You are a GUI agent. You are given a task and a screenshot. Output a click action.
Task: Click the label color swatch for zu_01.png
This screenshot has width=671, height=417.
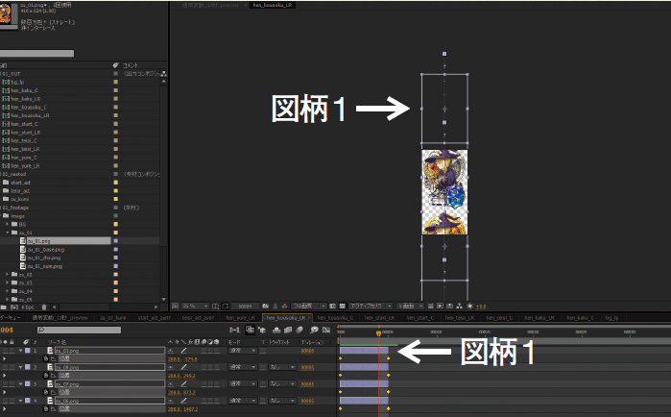coord(115,241)
